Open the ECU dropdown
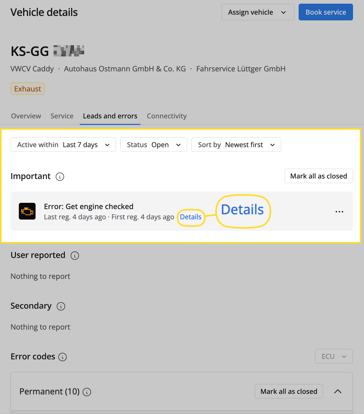 pyautogui.click(x=334, y=356)
